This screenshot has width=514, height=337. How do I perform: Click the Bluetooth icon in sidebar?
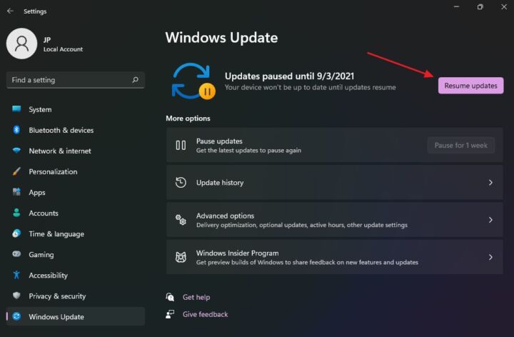16,130
